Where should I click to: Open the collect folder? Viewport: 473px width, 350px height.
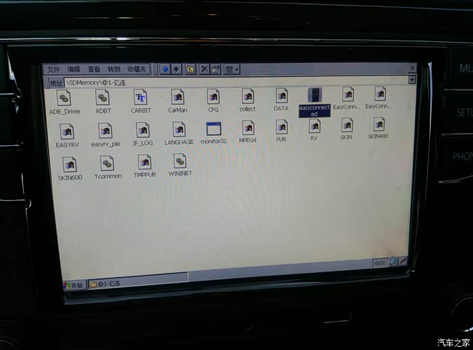coord(248,100)
